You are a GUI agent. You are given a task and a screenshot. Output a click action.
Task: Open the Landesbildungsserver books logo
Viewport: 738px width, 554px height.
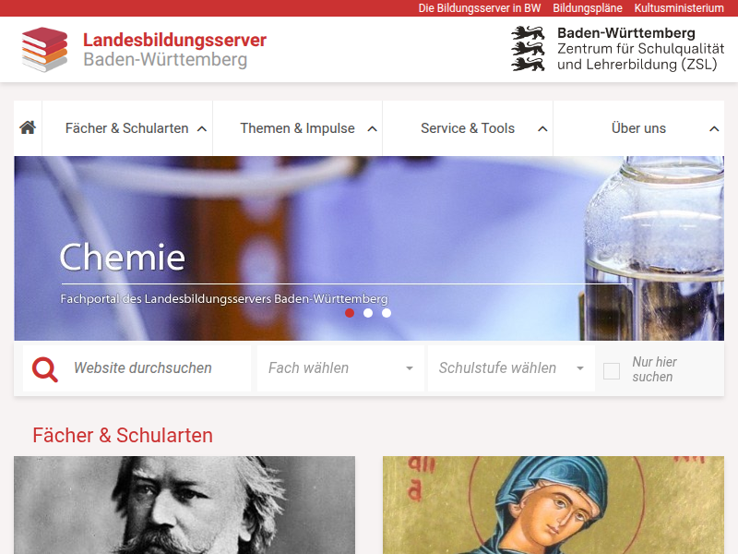point(44,50)
